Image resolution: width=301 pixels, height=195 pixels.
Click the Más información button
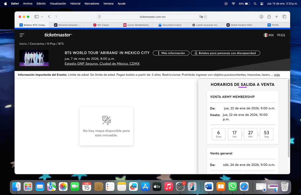tap(171, 53)
